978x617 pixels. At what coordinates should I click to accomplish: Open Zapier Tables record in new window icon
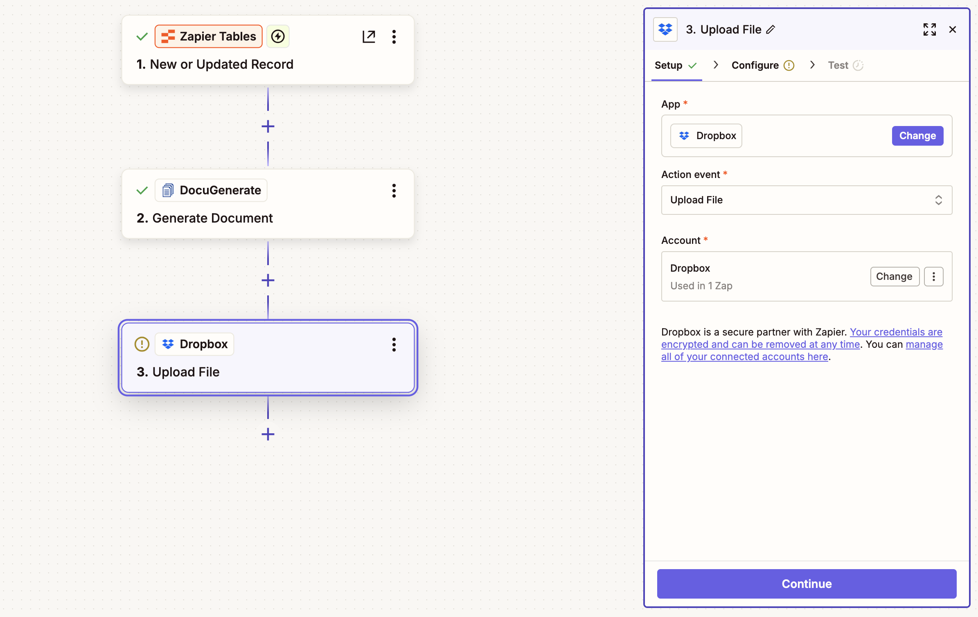point(369,36)
